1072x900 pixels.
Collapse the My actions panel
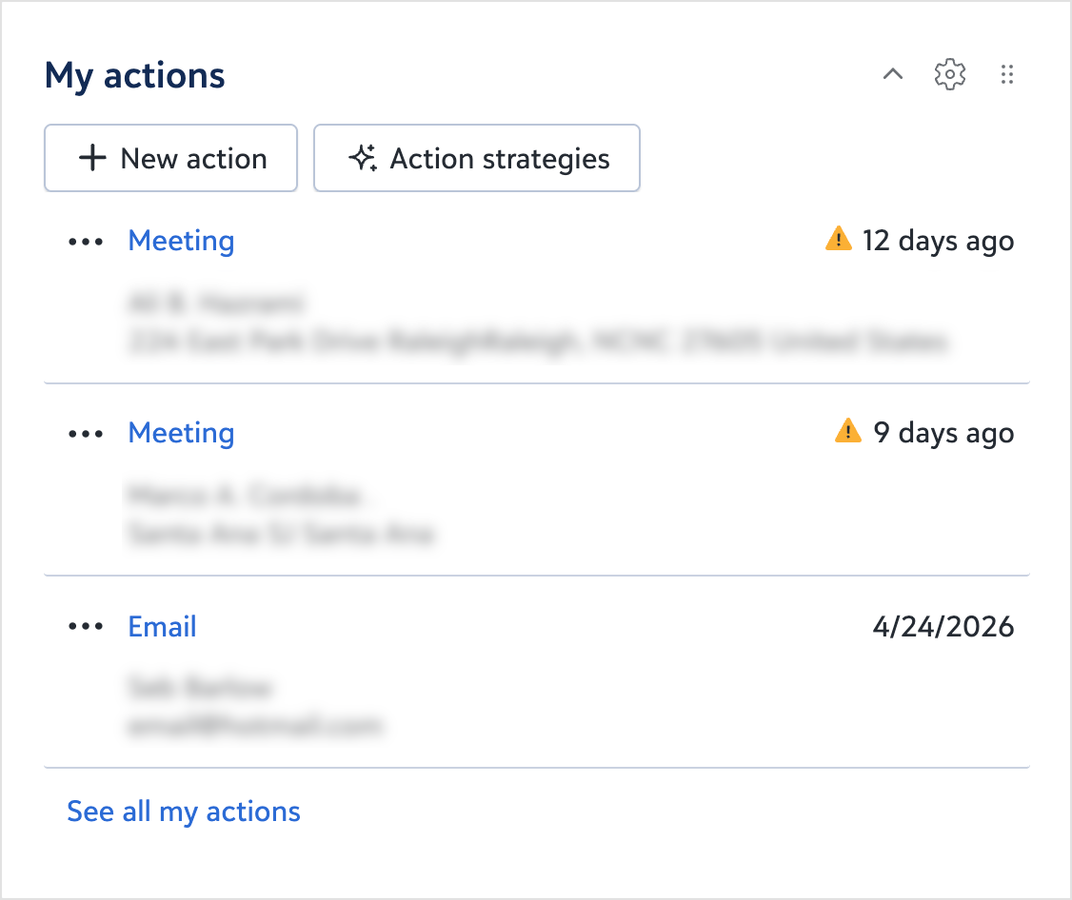(892, 74)
